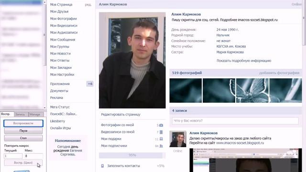Click добавить фотографии link

tap(279, 73)
